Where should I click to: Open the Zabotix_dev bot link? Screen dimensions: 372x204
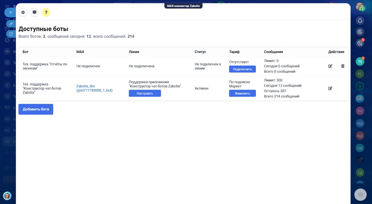point(94,88)
